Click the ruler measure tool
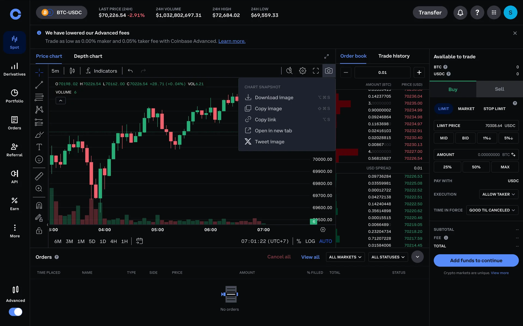 click(x=39, y=176)
